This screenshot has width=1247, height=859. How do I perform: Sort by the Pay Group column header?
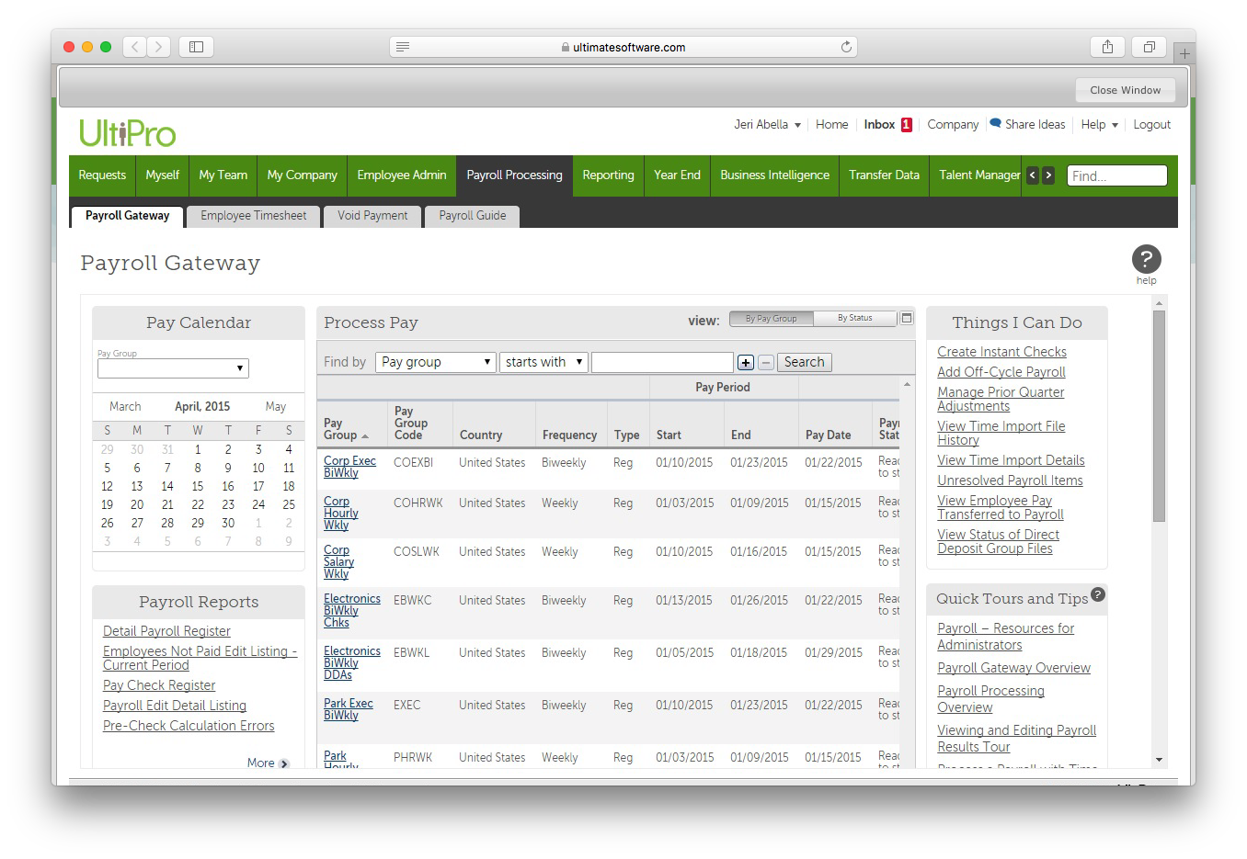pyautogui.click(x=346, y=429)
